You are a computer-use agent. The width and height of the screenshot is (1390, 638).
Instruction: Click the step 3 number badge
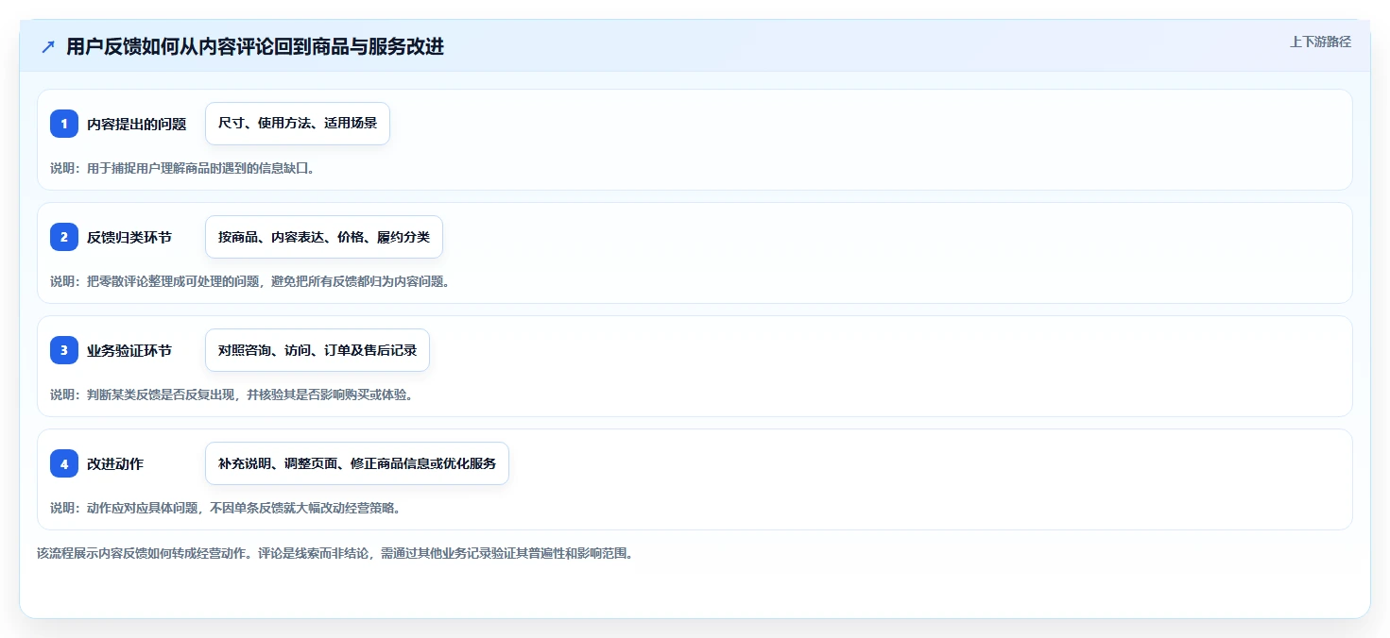(x=64, y=350)
